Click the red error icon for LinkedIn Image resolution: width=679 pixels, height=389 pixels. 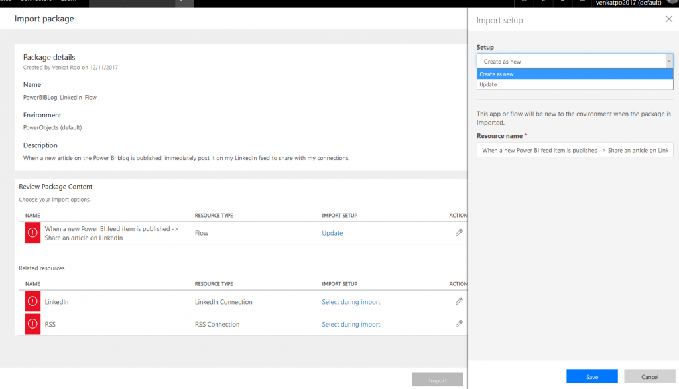[32, 302]
